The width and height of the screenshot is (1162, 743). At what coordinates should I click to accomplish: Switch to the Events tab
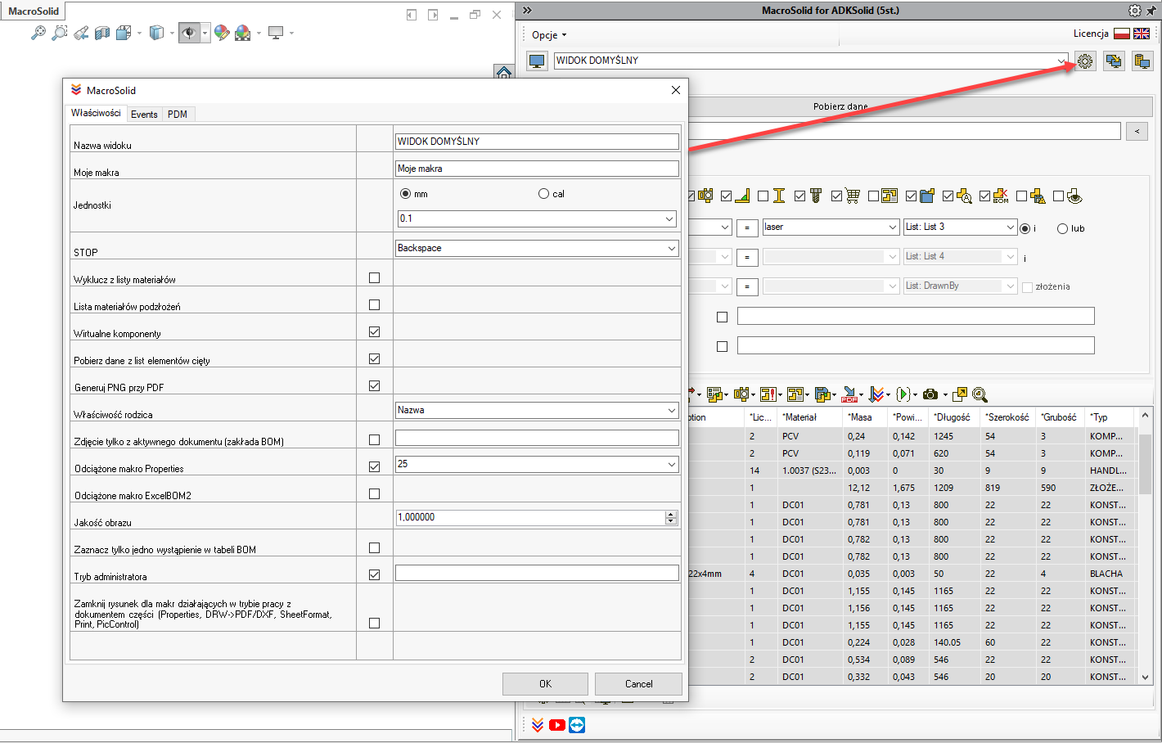[144, 115]
